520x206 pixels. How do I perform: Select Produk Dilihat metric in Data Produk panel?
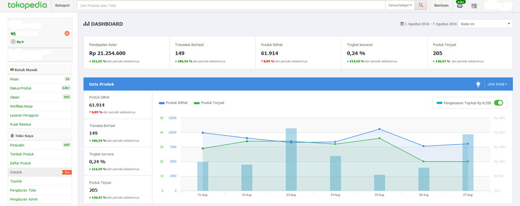118,105
